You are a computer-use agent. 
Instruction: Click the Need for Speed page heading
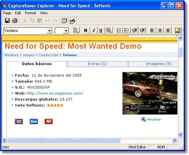click(73, 46)
